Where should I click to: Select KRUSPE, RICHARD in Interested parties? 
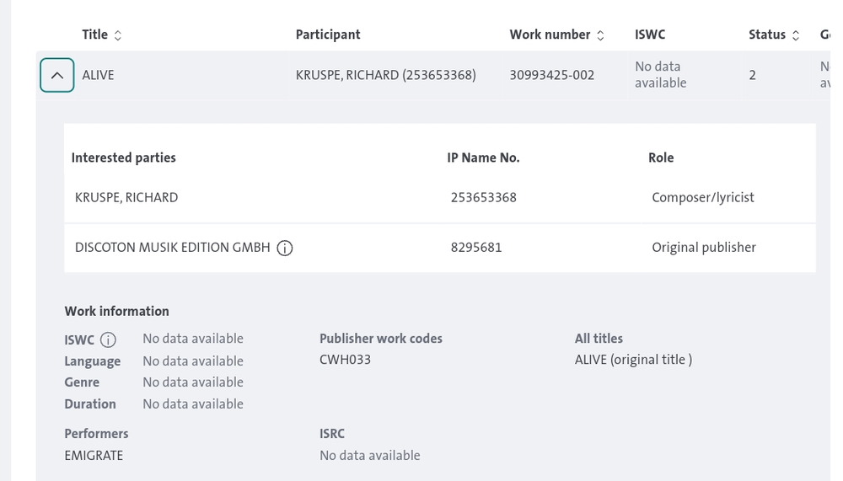coord(126,198)
